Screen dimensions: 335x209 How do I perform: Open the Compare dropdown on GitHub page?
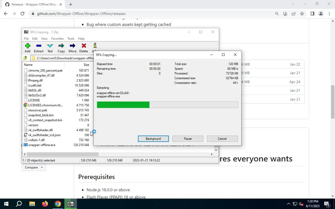coord(34,167)
